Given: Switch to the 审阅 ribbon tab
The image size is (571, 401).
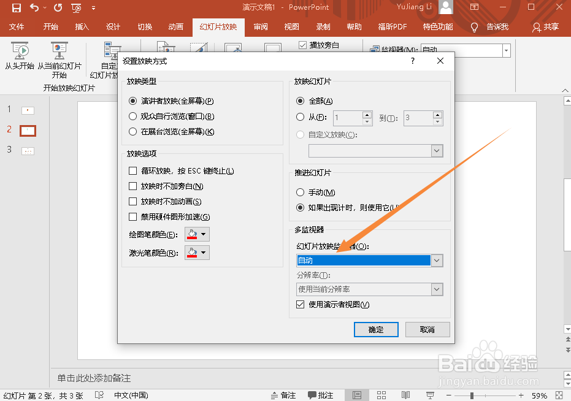Looking at the screenshot, I should (261, 27).
